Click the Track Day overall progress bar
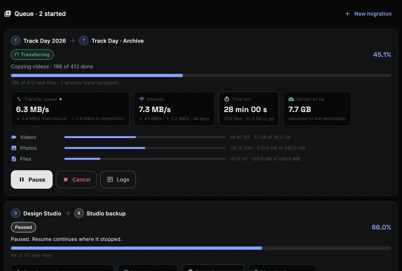Viewport: 402px width, 271px height. [x=201, y=75]
